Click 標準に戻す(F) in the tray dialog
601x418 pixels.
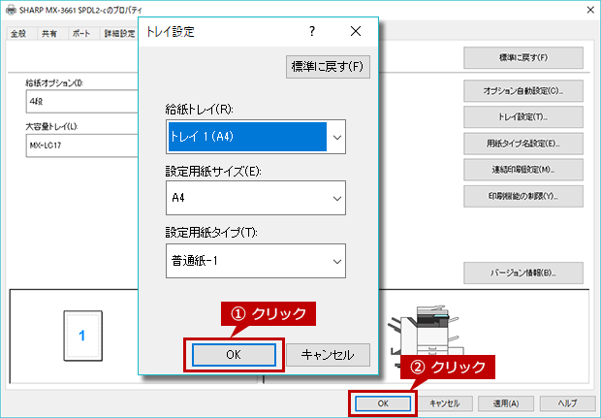pos(328,67)
